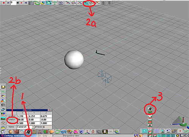Open the Help menu

[45, 136]
